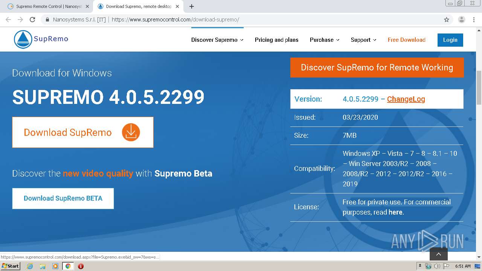This screenshot has width=482, height=271.
Task: Open Windows Start button
Action: coord(10,266)
